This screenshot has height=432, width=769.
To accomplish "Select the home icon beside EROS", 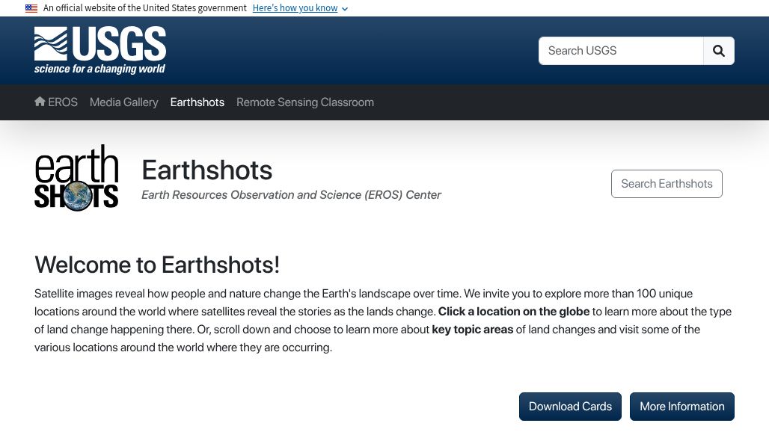I will pyautogui.click(x=40, y=101).
